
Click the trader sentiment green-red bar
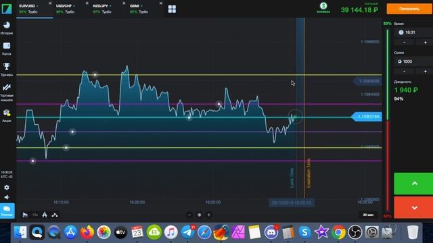[388, 120]
